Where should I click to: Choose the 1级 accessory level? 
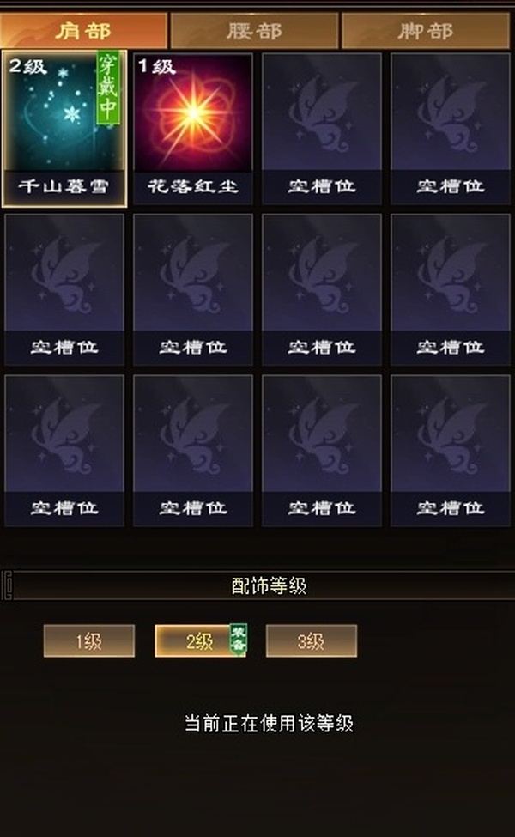[89, 640]
